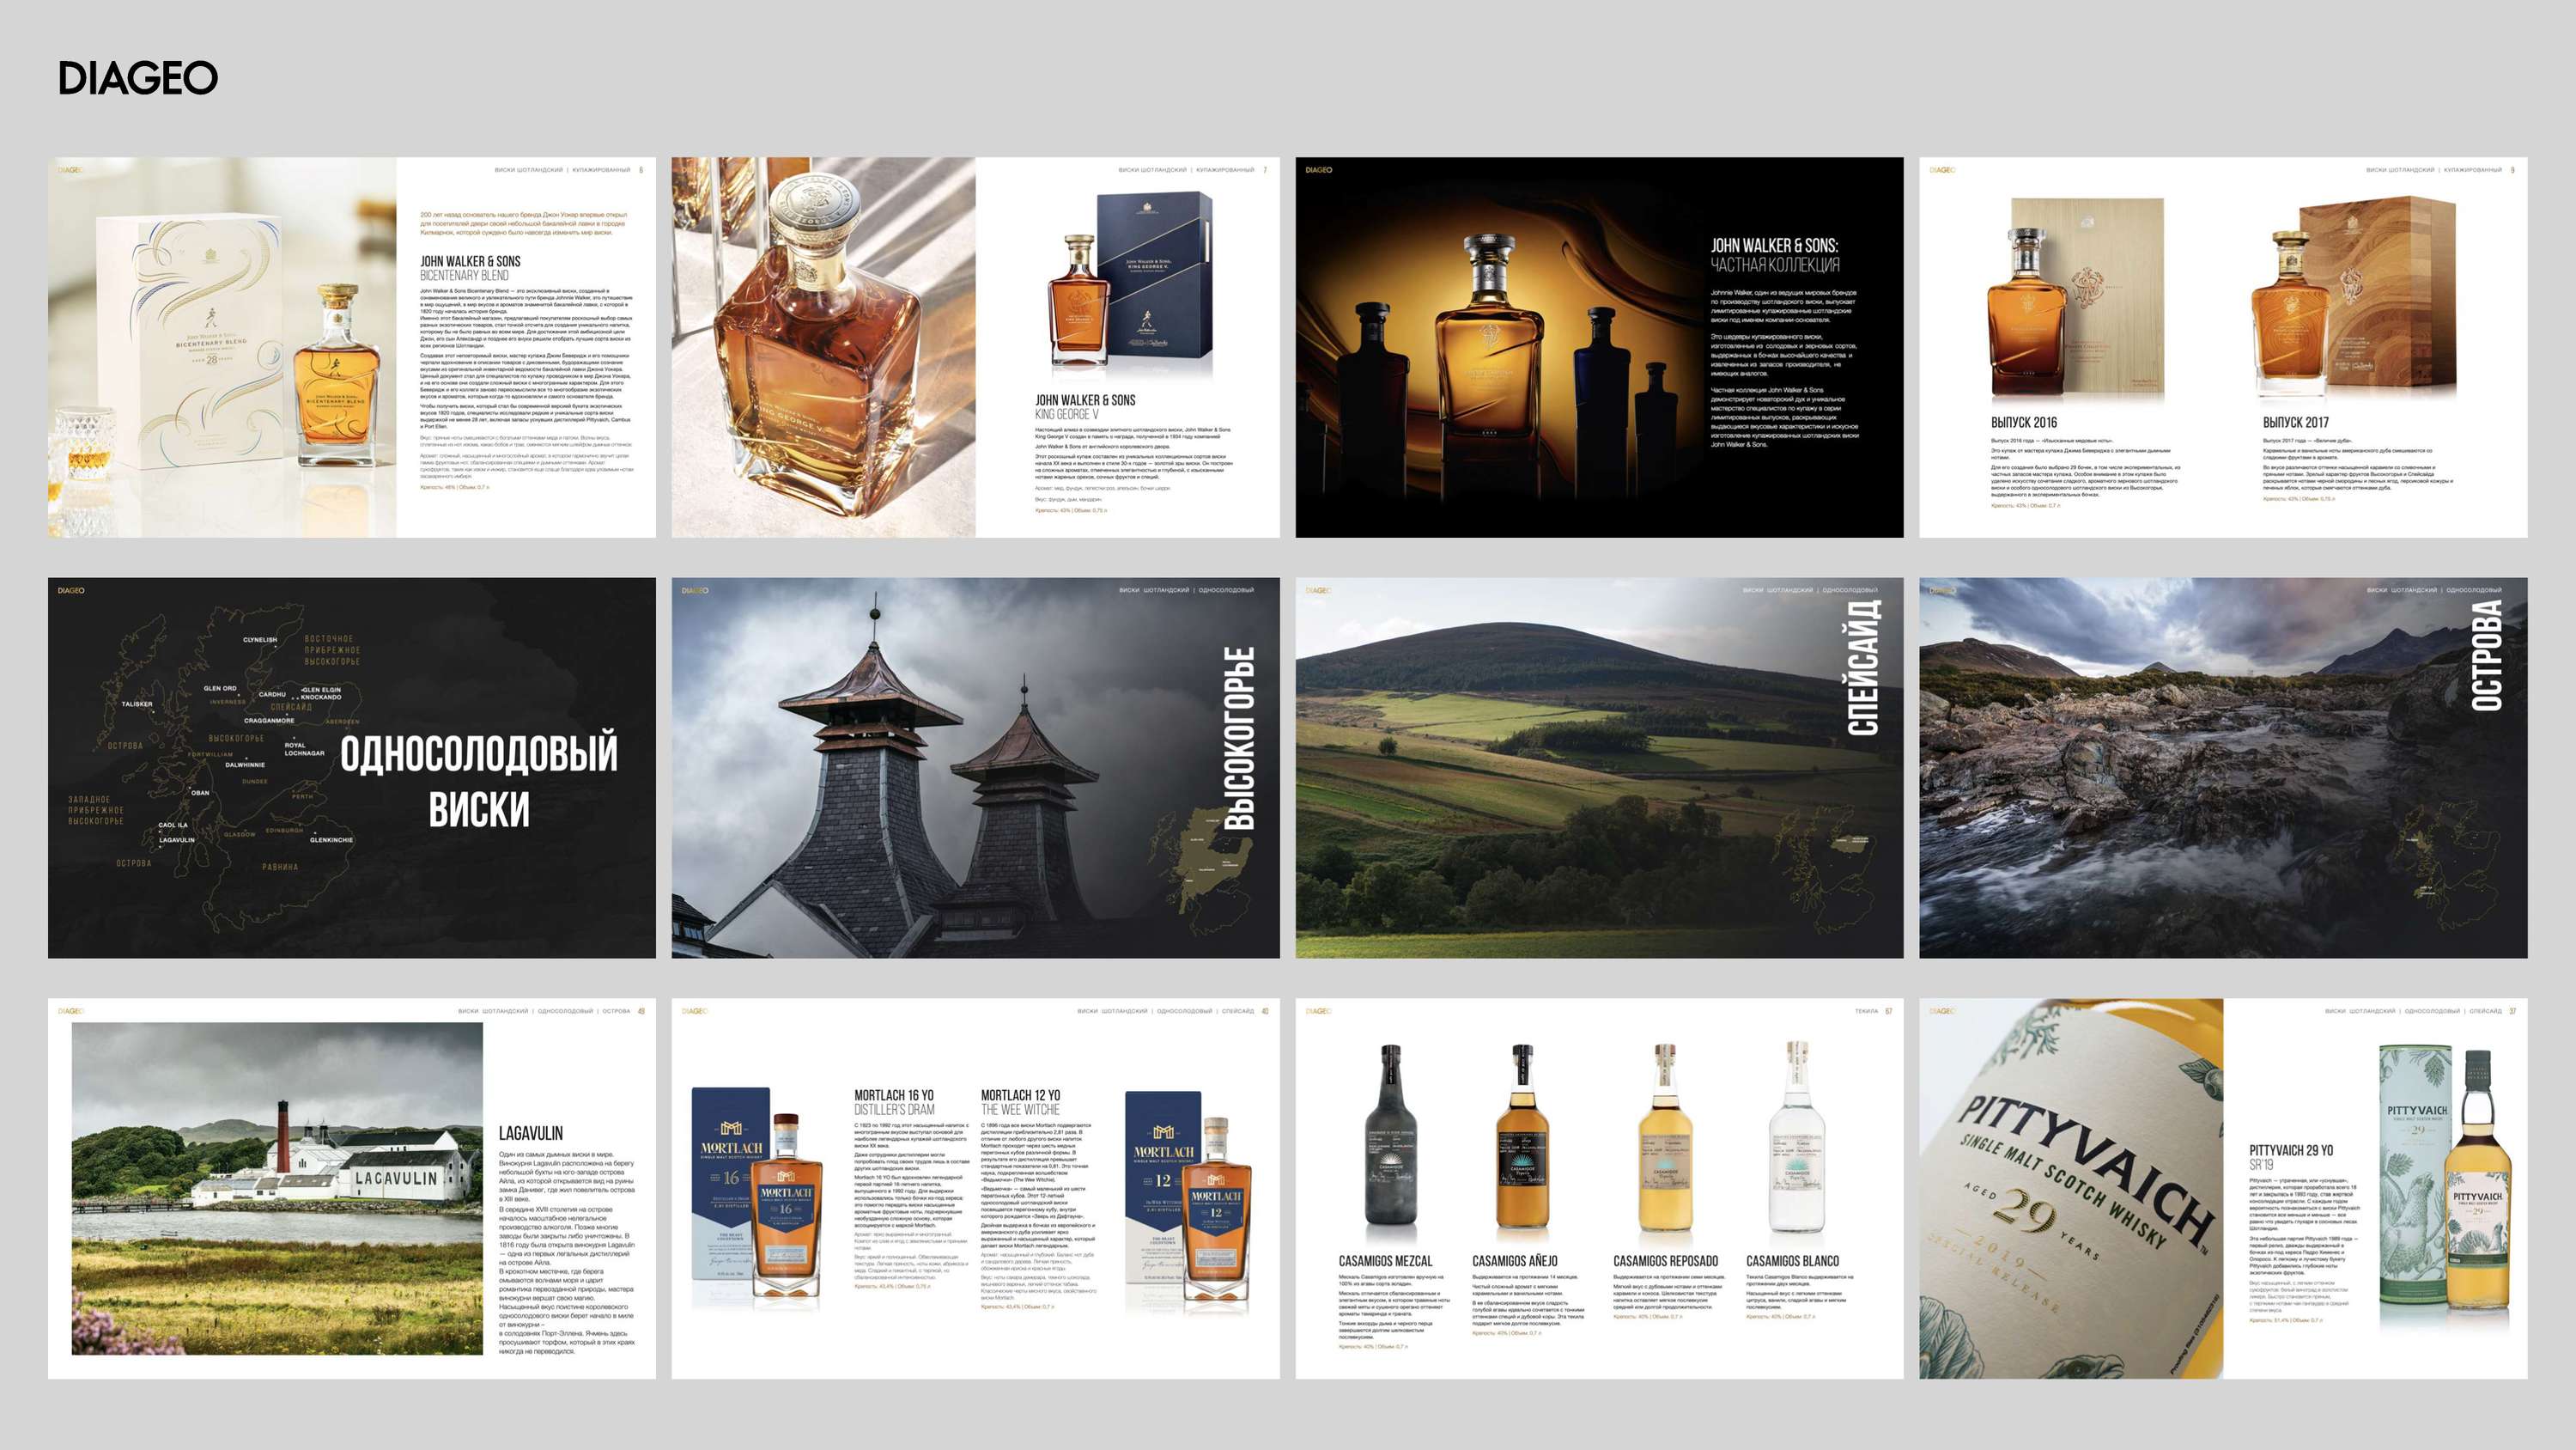Click the 'CASAMIGOS BLANCO' caption
Image resolution: width=2576 pixels, height=1450 pixels.
(1792, 1261)
